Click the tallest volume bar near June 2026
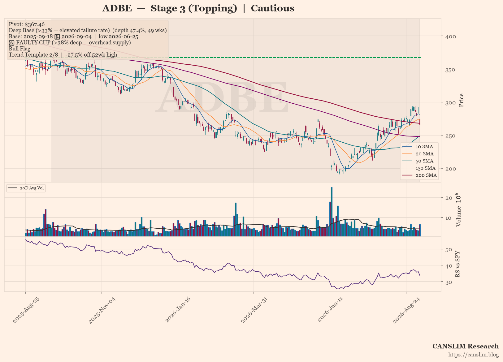 click(x=332, y=212)
